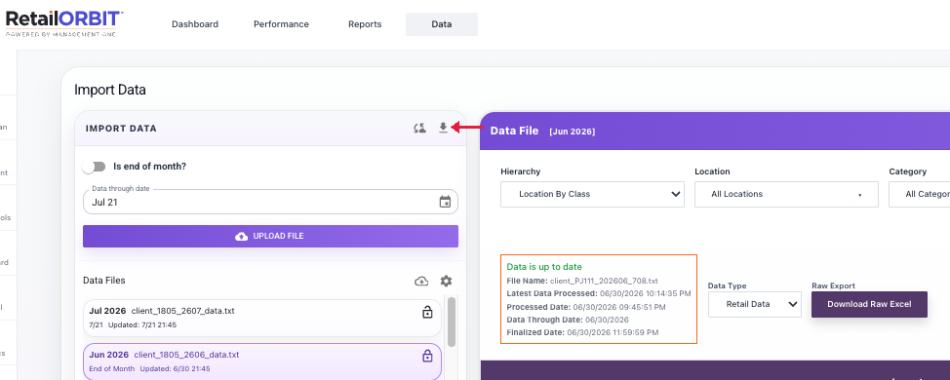Click the Processed Date value 06/30/2026 09:45:51 PM

pos(619,307)
